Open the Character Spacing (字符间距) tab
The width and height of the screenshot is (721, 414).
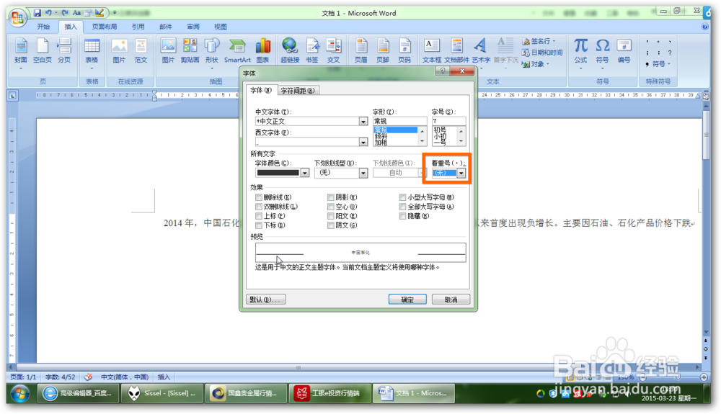298,91
